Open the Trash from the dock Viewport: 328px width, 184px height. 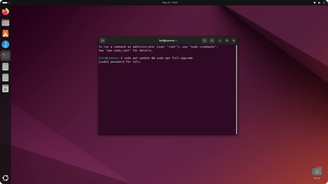5,89
